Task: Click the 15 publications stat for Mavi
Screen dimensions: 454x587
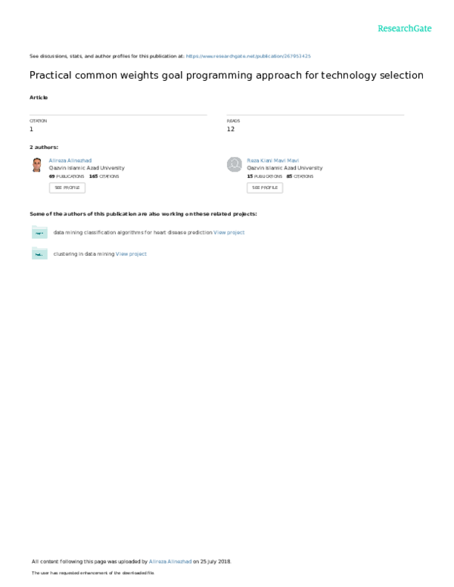Action: tap(264, 175)
